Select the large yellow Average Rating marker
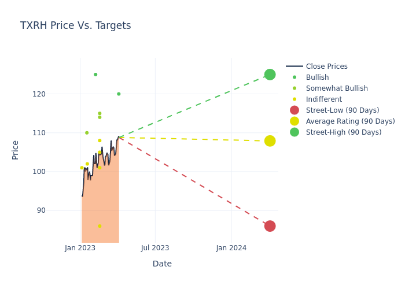405x289 pixels. tap(270, 141)
